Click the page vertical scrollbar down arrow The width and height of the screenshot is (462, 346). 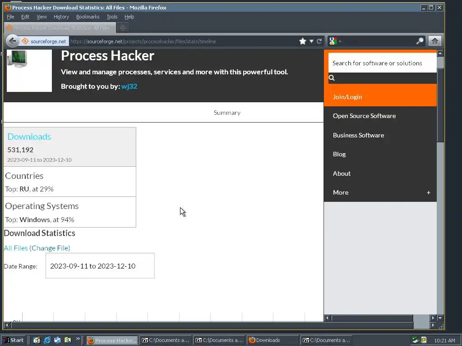pyautogui.click(x=440, y=318)
